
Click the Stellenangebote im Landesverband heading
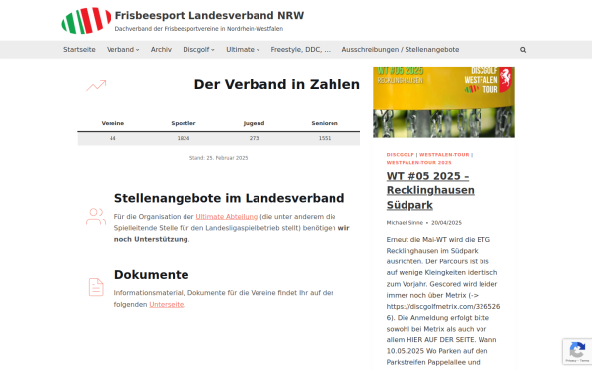pyautogui.click(x=230, y=198)
